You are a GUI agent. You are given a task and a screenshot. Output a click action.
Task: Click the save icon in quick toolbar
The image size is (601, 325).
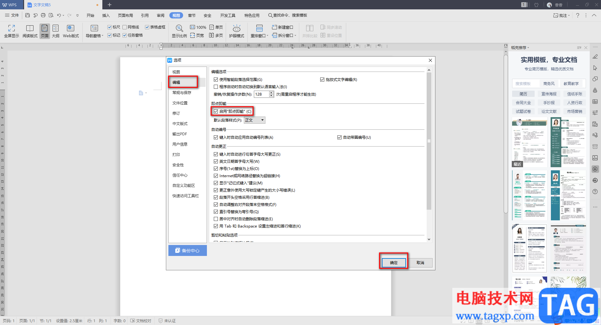pos(28,15)
